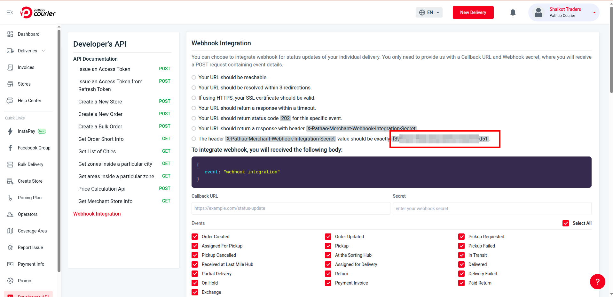Uncheck the Order Created event

point(195,237)
